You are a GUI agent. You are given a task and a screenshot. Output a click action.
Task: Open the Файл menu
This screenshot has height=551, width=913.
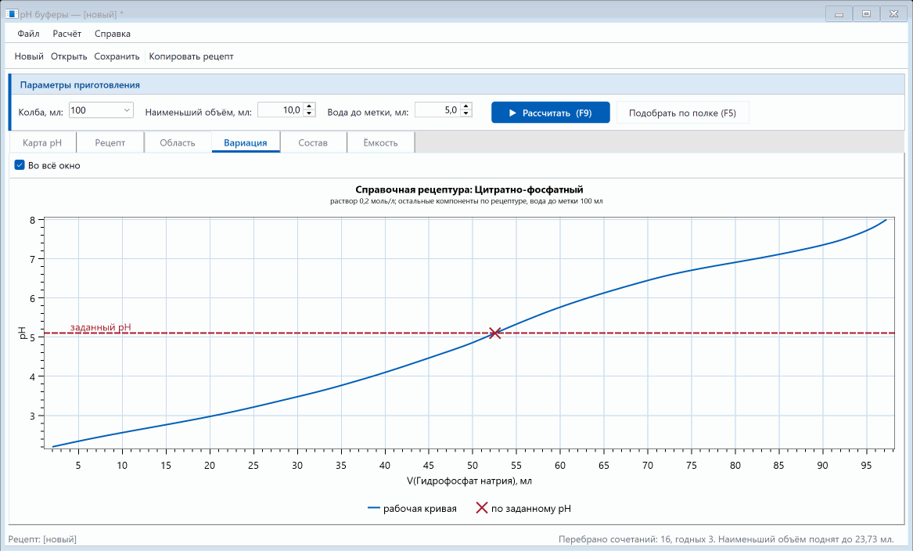28,34
